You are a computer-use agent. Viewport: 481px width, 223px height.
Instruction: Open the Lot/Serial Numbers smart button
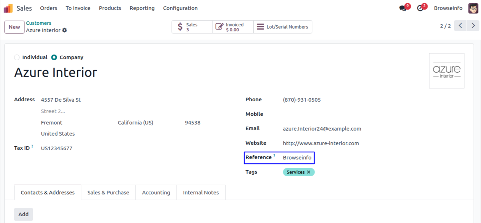(282, 27)
